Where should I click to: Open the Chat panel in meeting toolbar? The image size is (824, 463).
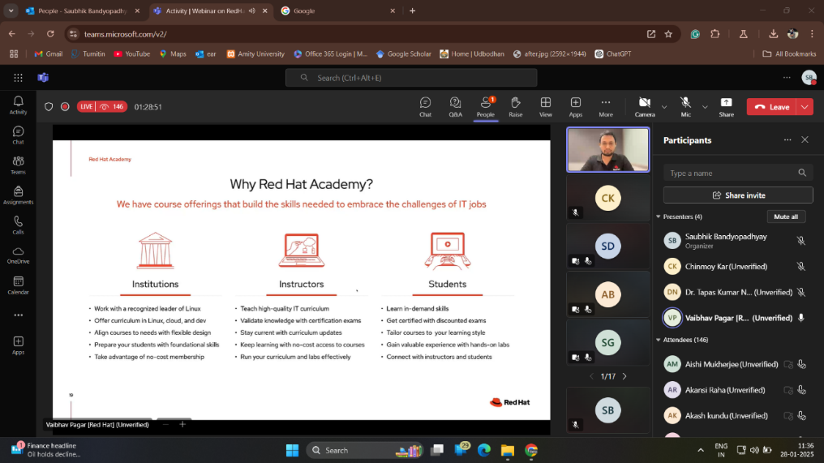coord(425,107)
